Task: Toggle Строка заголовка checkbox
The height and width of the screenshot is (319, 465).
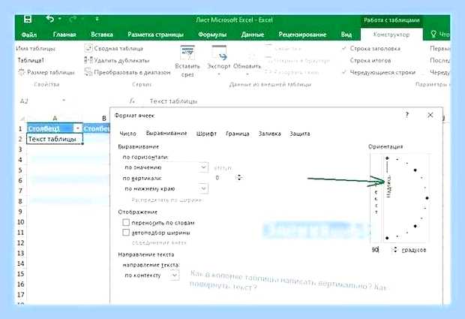Action: (x=344, y=48)
